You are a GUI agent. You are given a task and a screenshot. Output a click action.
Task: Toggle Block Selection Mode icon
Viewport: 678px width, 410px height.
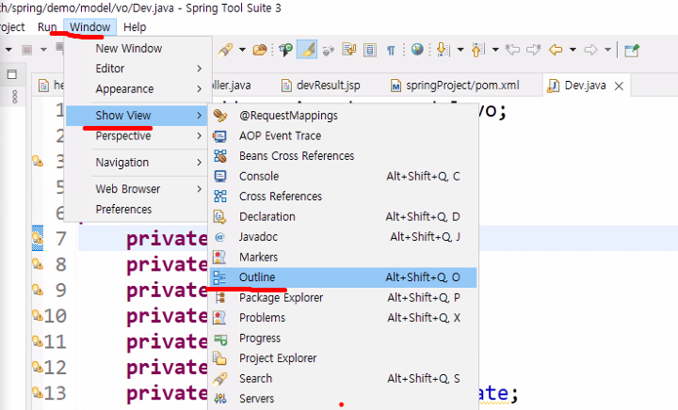click(x=370, y=50)
